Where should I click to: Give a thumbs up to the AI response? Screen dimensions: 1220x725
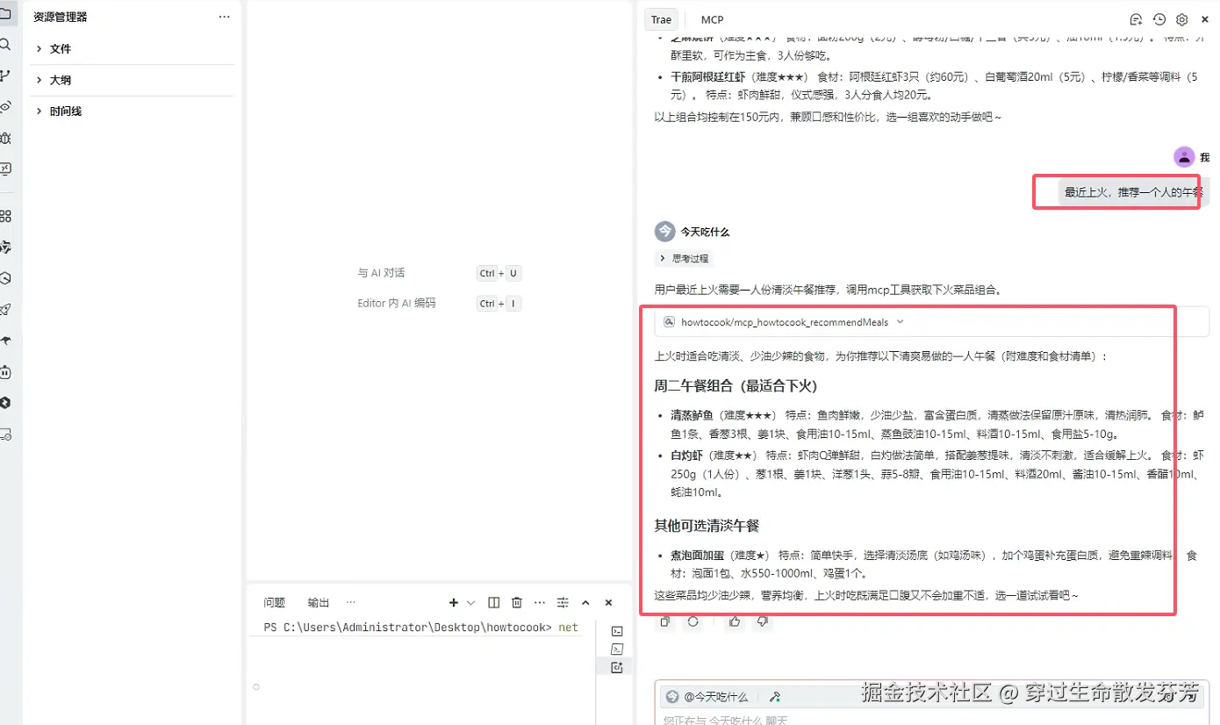click(735, 621)
